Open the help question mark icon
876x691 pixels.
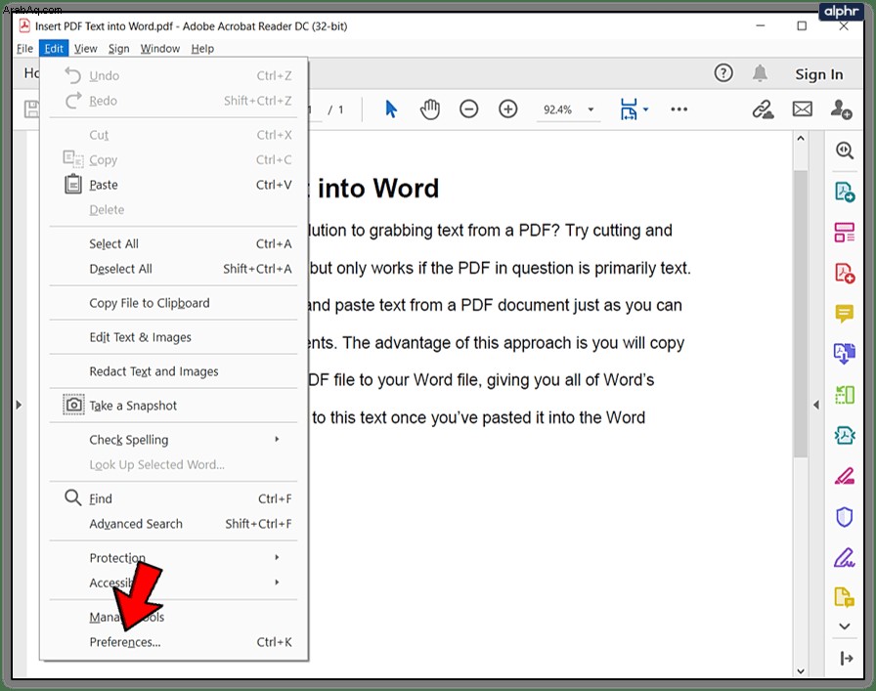point(723,73)
